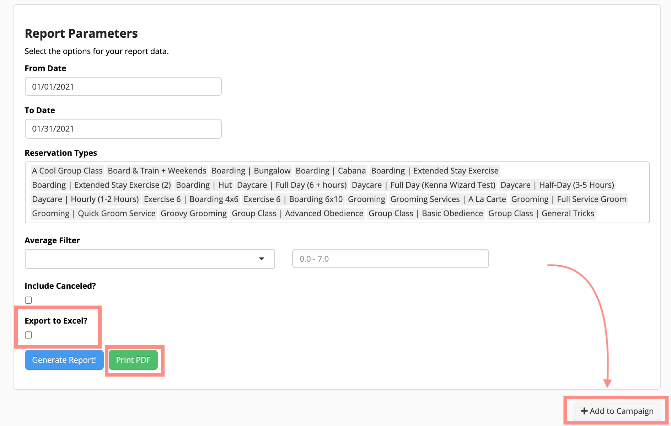Click the 0.0 - 7.0 range input

point(390,259)
